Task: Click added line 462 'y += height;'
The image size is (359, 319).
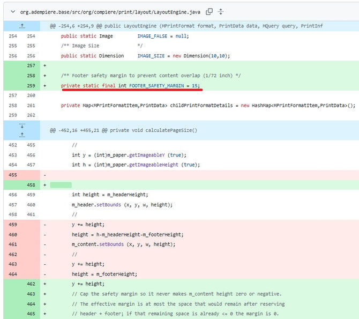Action: (88, 284)
